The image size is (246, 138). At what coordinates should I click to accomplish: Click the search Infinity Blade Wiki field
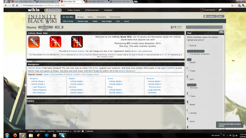(x=204, y=27)
